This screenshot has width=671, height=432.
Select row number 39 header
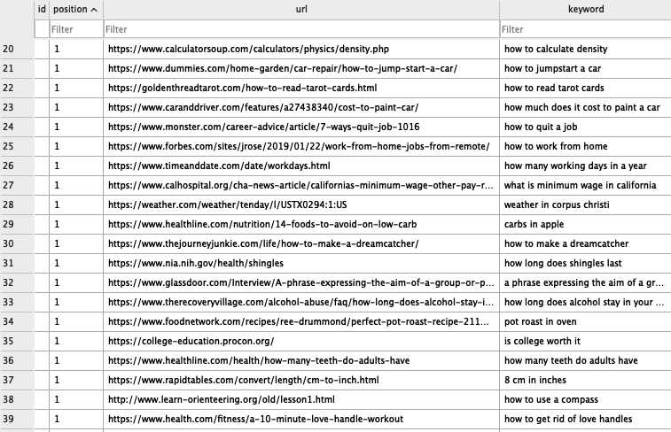click(x=17, y=419)
